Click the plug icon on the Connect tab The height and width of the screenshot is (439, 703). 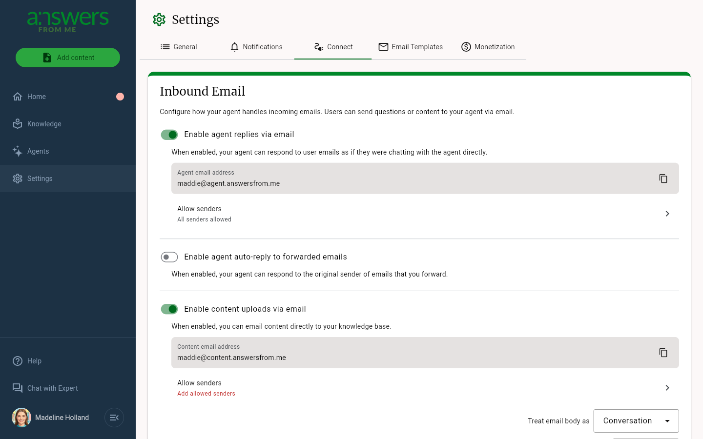point(319,47)
